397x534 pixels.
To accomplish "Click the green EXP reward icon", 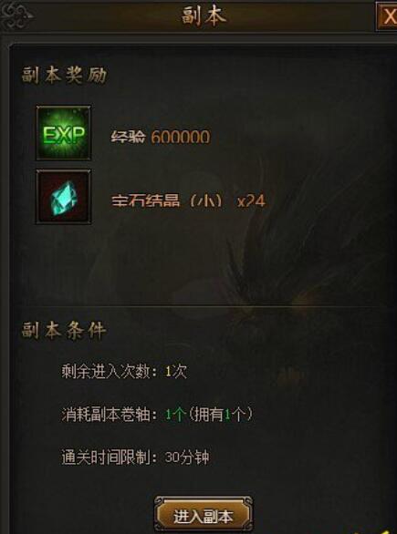I will [64, 133].
